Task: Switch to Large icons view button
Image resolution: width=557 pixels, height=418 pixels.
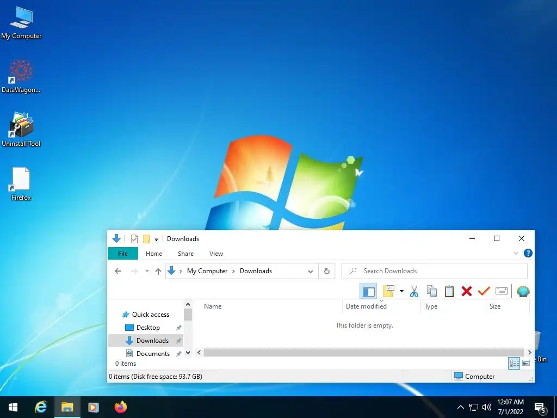Action: pos(526,363)
